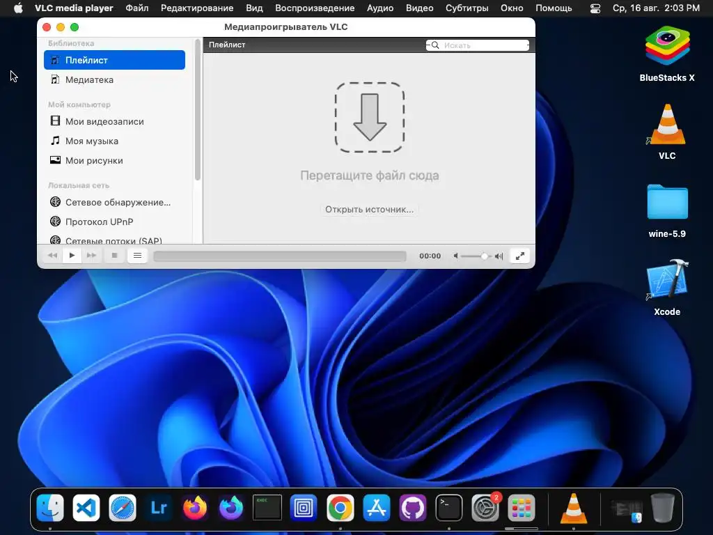Click the VLC cone in the Dock
Image resolution: width=713 pixels, height=535 pixels.
[x=574, y=508]
